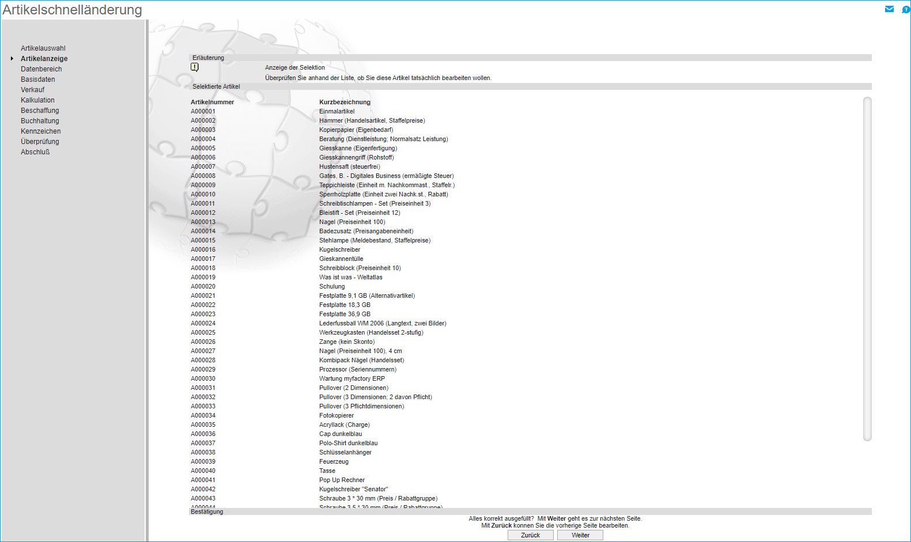Image resolution: width=911 pixels, height=542 pixels.
Task: Click 'Nagel (Preiseinheit 100)' for A000013
Action: 353,222
